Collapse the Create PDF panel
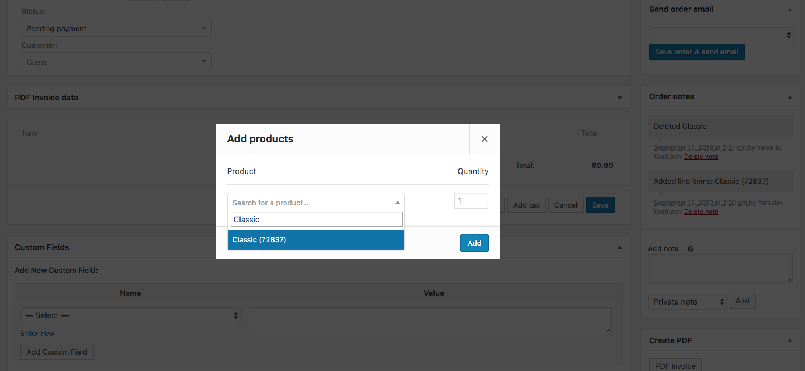Screen dimensions: 805x371 [x=790, y=341]
